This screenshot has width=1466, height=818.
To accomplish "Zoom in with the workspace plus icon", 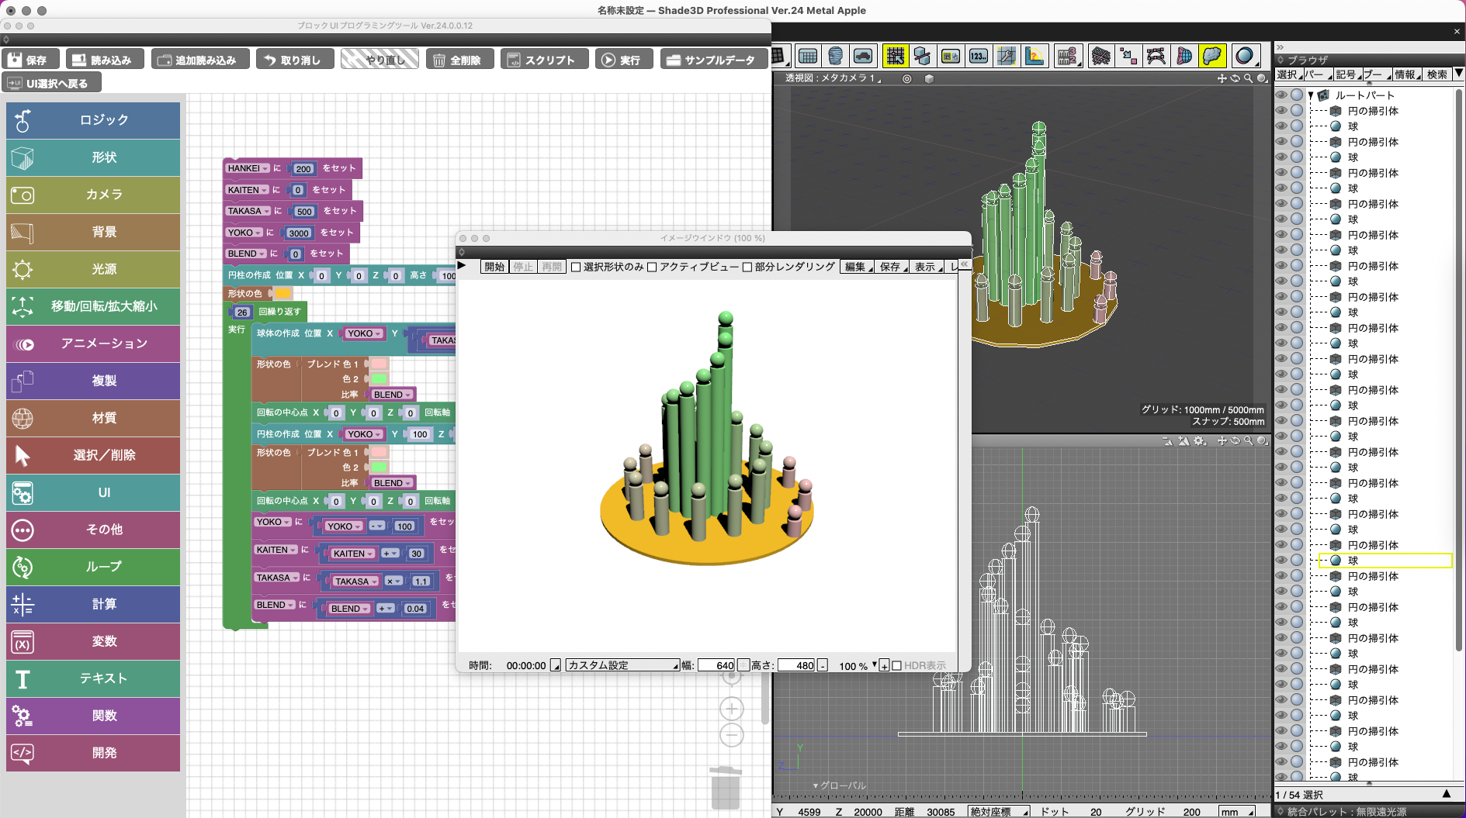I will tap(731, 709).
